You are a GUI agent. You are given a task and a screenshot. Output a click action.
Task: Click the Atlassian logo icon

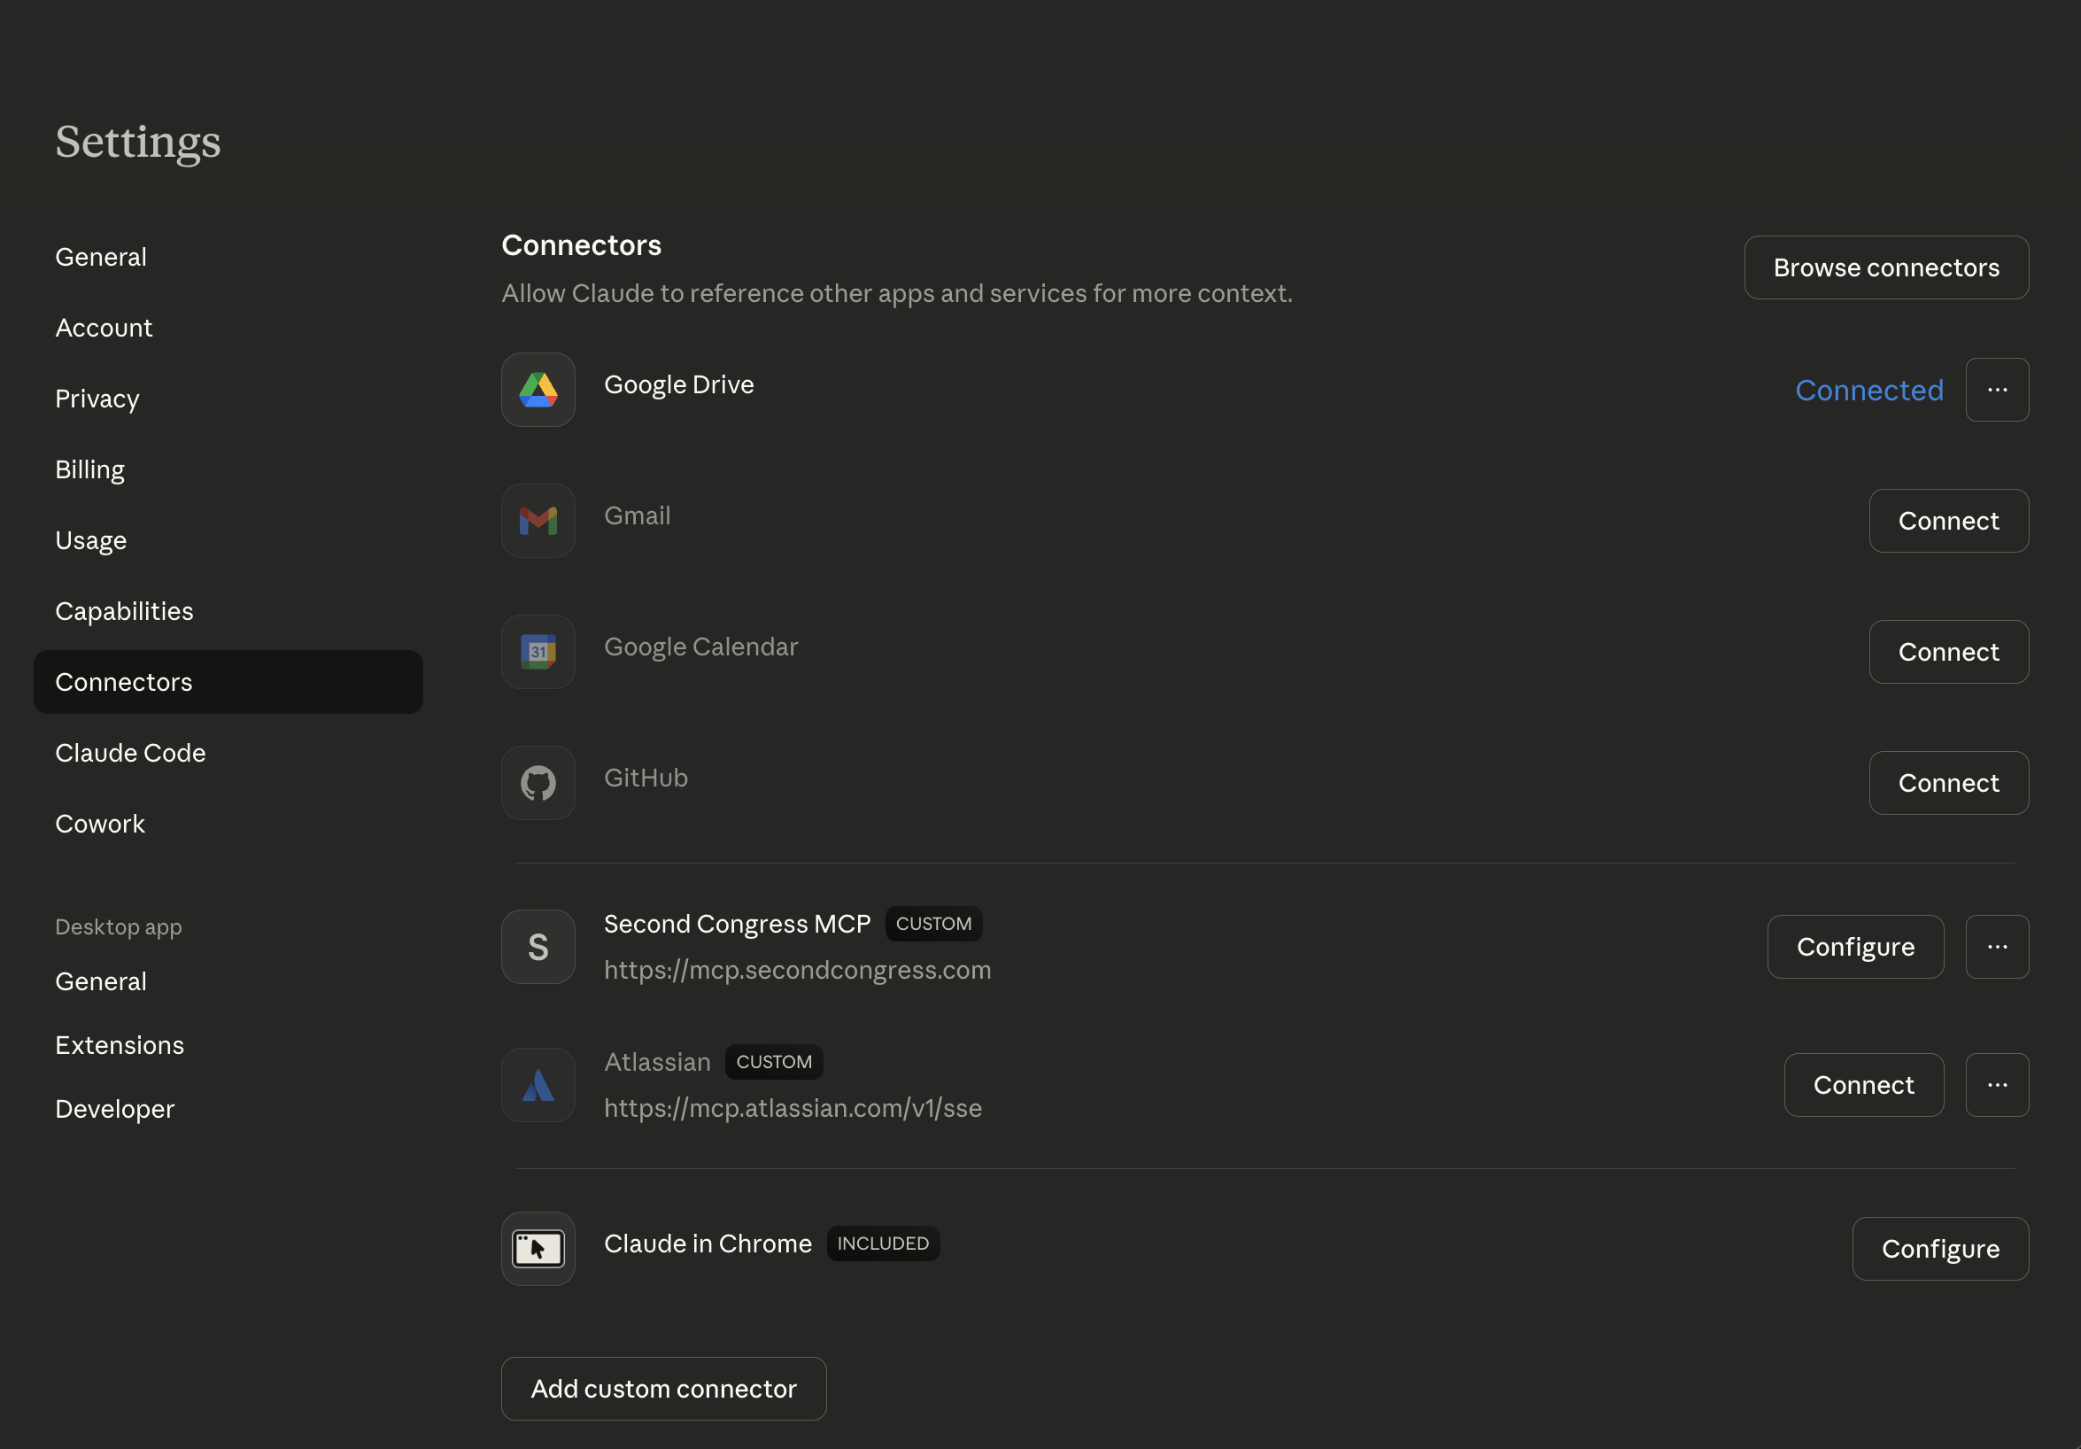click(x=538, y=1084)
